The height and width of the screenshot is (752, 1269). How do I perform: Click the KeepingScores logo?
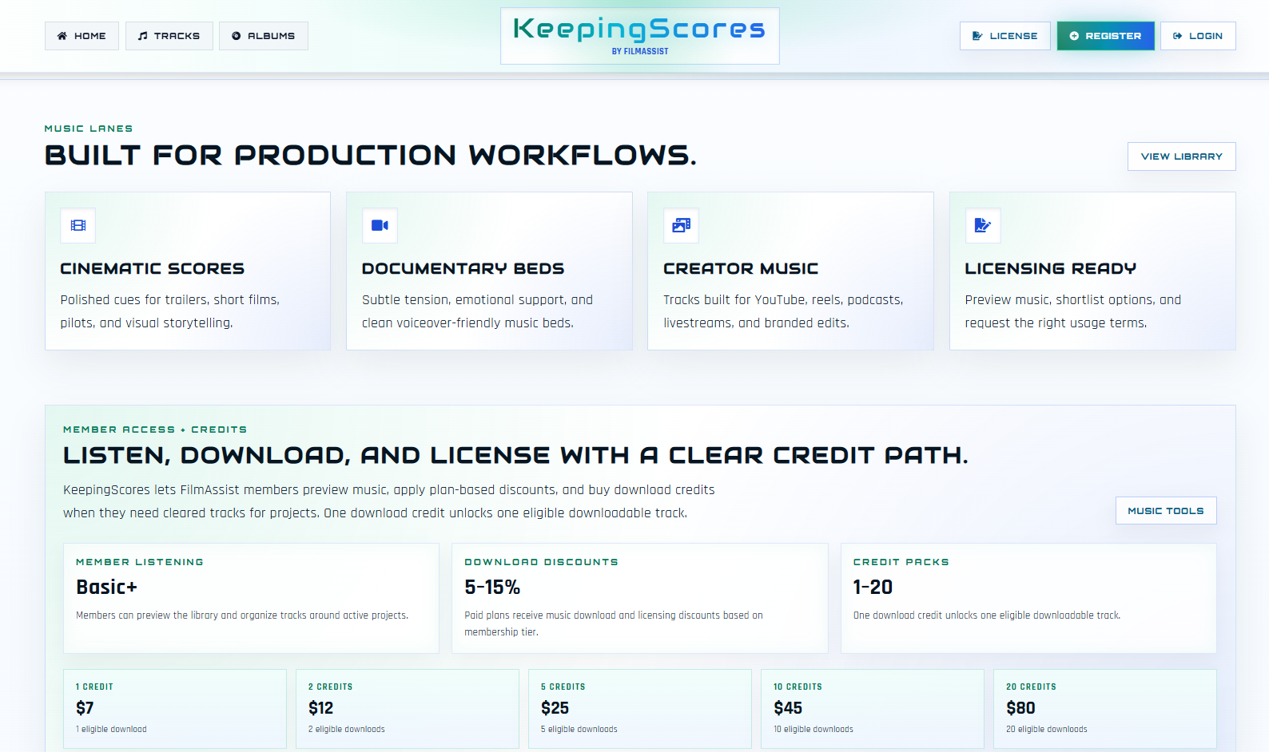[639, 36]
